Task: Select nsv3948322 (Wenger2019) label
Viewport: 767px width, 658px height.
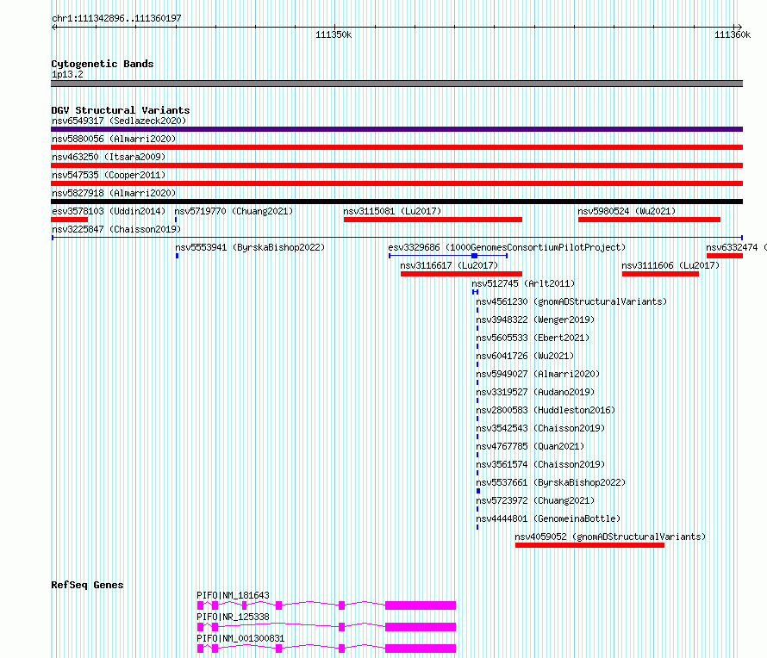Action: coord(535,320)
